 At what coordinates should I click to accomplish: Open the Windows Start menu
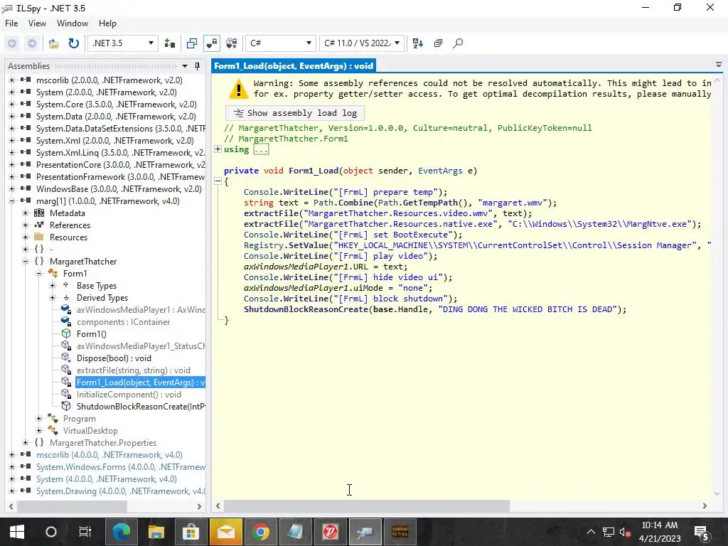[17, 532]
